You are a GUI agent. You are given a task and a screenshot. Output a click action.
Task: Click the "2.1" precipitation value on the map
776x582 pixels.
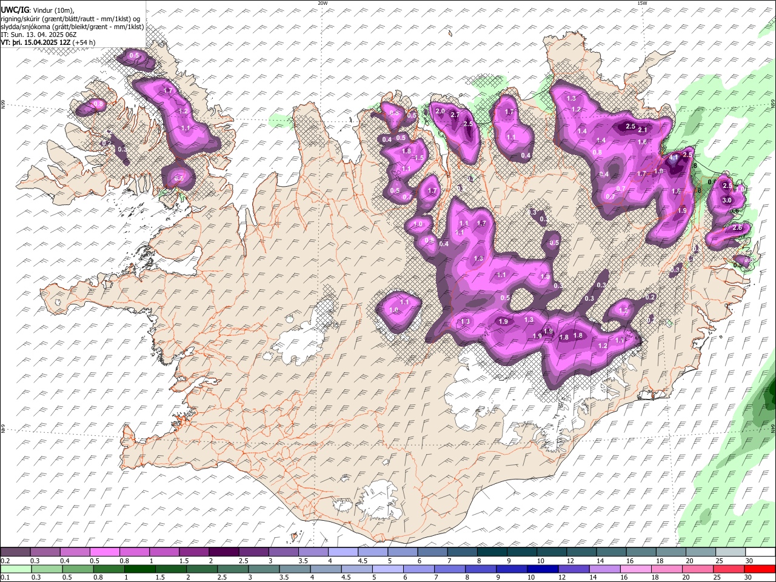pyautogui.click(x=643, y=130)
